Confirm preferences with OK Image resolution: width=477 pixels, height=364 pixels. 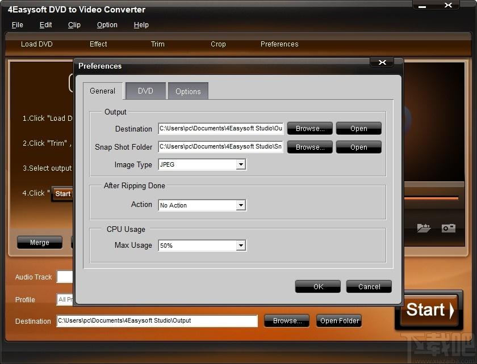(318, 286)
